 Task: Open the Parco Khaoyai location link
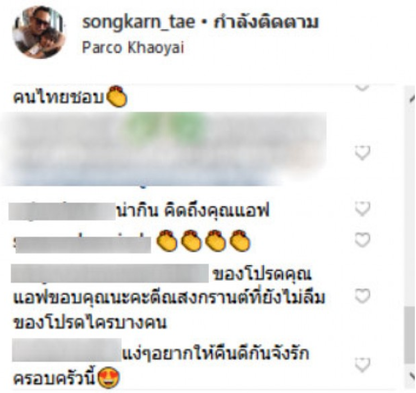click(x=133, y=48)
